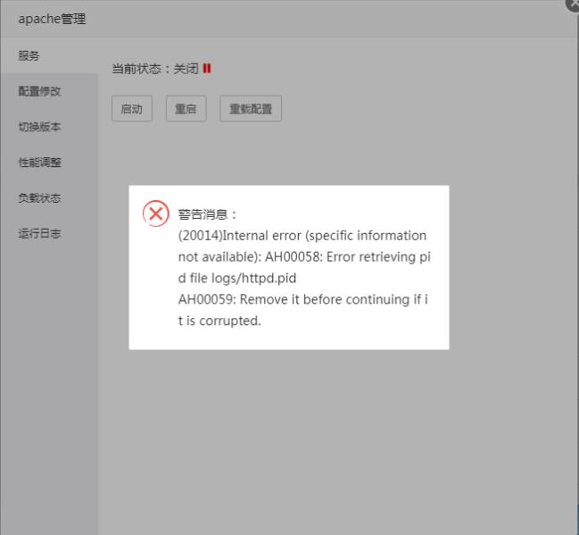Click the 当前状态：关闭 status text
This screenshot has height=535, width=579.
coord(155,69)
